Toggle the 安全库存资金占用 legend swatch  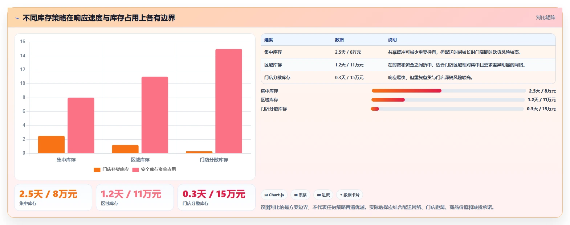click(x=135, y=169)
